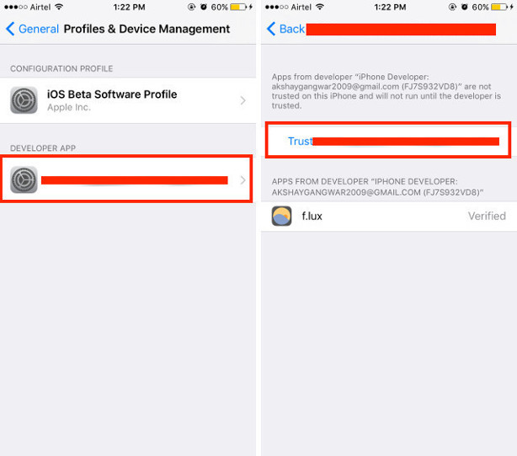Tap the right screen battery indicator

tap(499, 7)
